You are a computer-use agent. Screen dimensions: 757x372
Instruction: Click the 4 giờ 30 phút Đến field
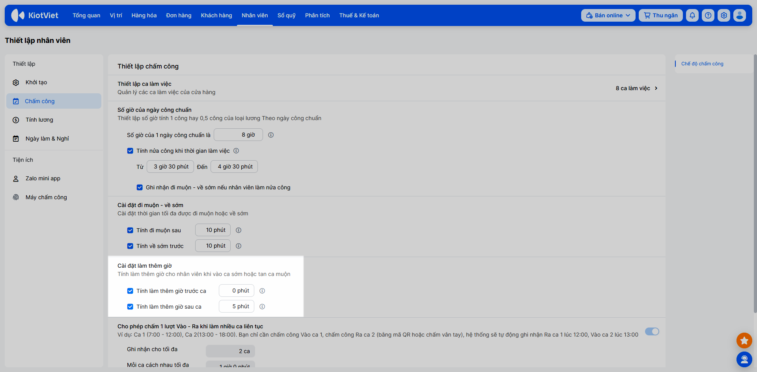pos(234,167)
